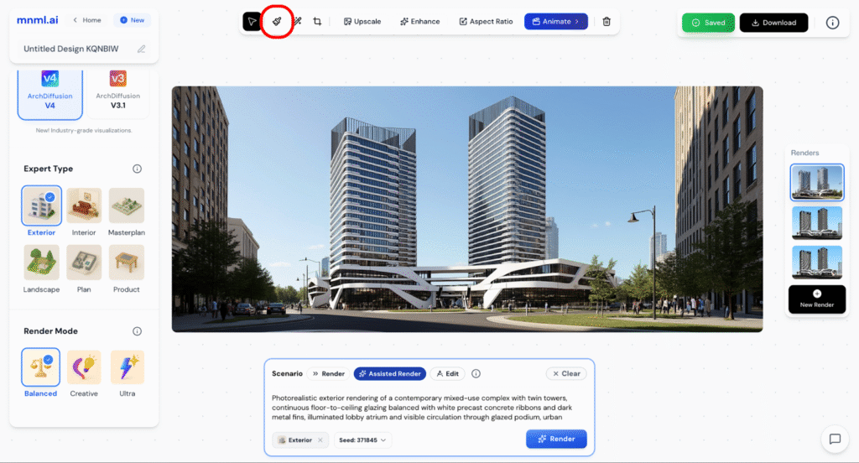Screen dimensions: 859x463
Task: Select the paint brush tool
Action: click(x=277, y=21)
